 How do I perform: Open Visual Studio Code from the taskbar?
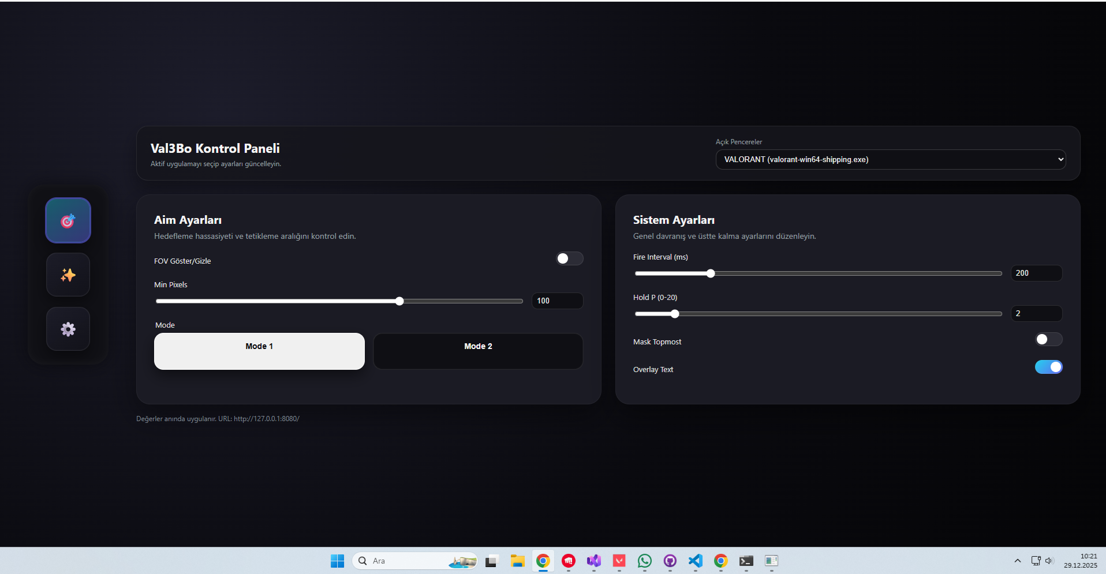(696, 561)
